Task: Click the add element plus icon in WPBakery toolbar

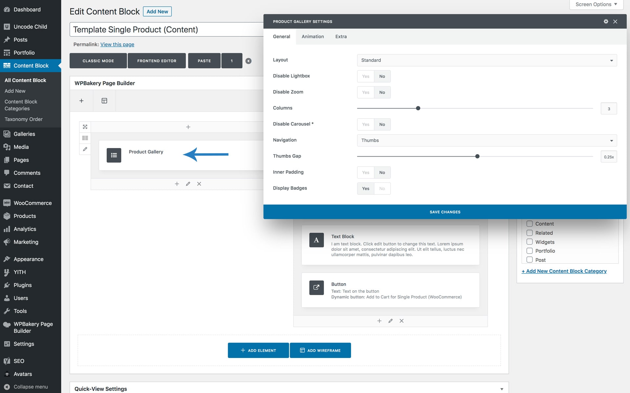Action: tap(81, 101)
